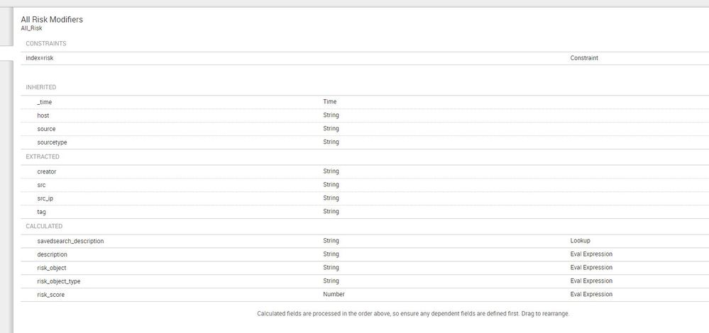Select the sourcetype inherited field
The image size is (709, 333).
[x=52, y=142]
